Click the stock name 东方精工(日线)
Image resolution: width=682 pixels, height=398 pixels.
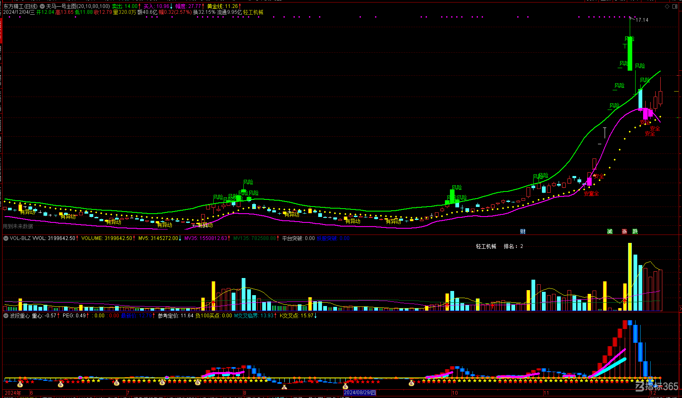[x=20, y=7]
